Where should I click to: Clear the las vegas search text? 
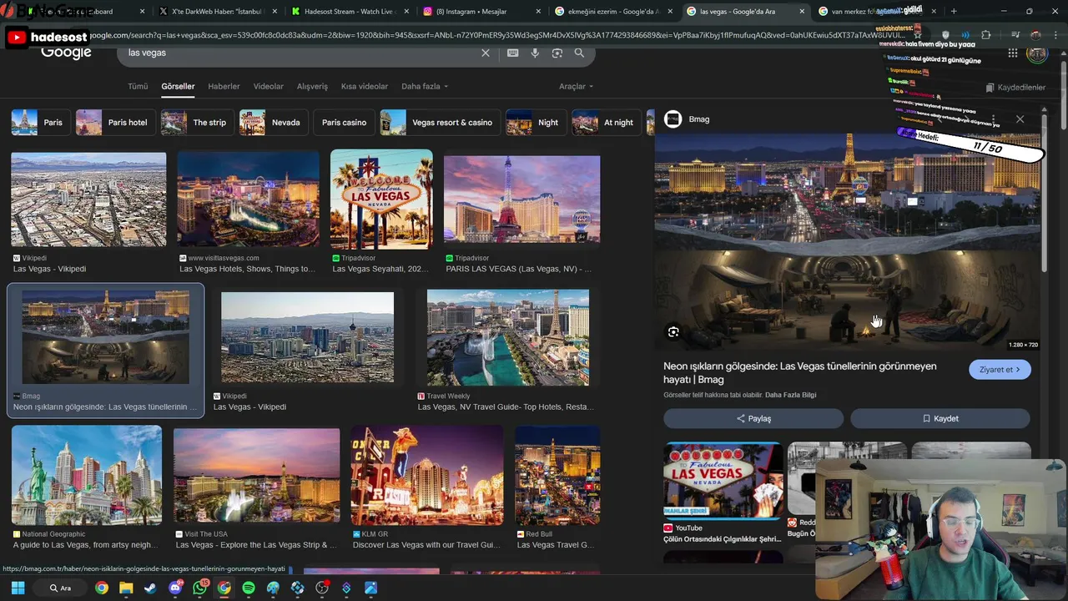(486, 53)
